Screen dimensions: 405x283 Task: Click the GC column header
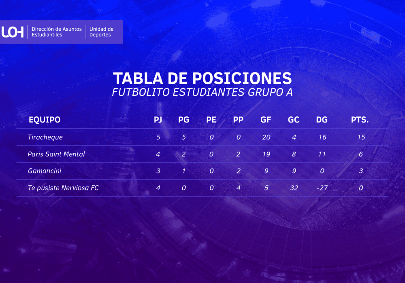pos(294,120)
